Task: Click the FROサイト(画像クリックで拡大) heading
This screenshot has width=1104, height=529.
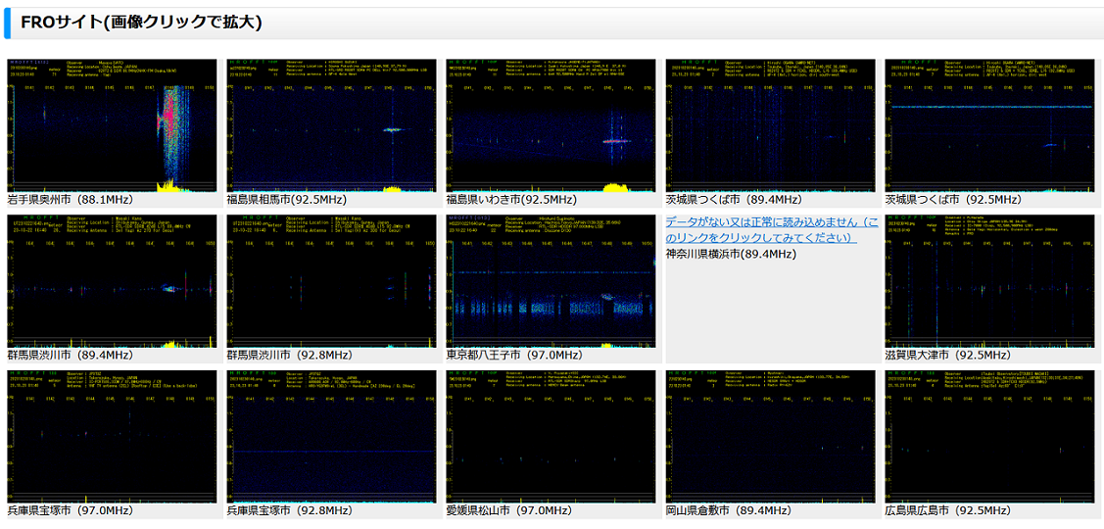Action: pyautogui.click(x=141, y=22)
